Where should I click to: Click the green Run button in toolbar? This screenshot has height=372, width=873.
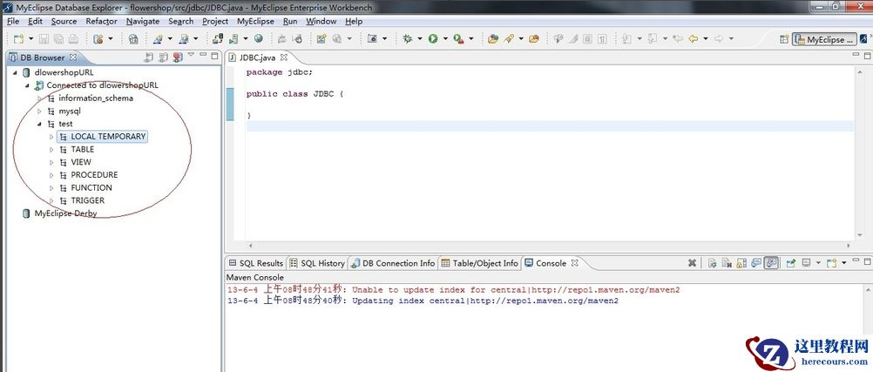click(x=432, y=39)
